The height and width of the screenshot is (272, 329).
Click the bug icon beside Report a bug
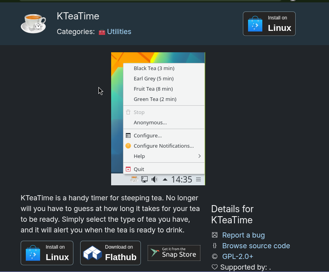click(215, 235)
